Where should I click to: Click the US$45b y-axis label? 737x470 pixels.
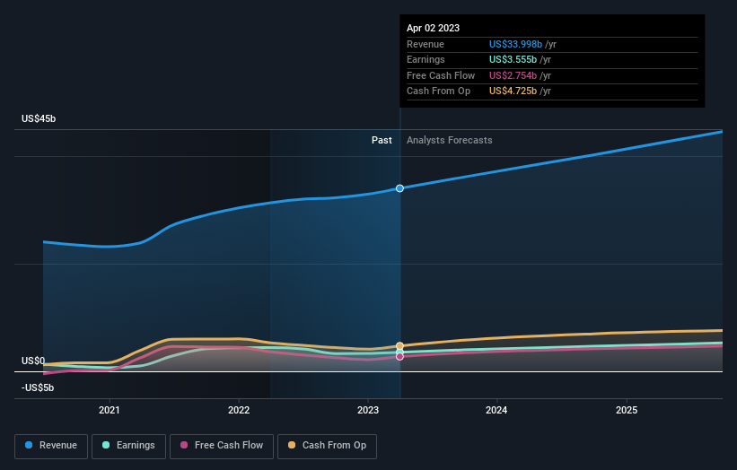(39, 118)
